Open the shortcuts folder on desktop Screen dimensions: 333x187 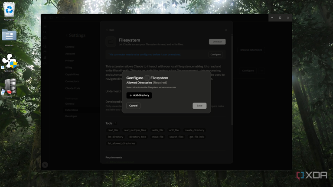click(9, 38)
